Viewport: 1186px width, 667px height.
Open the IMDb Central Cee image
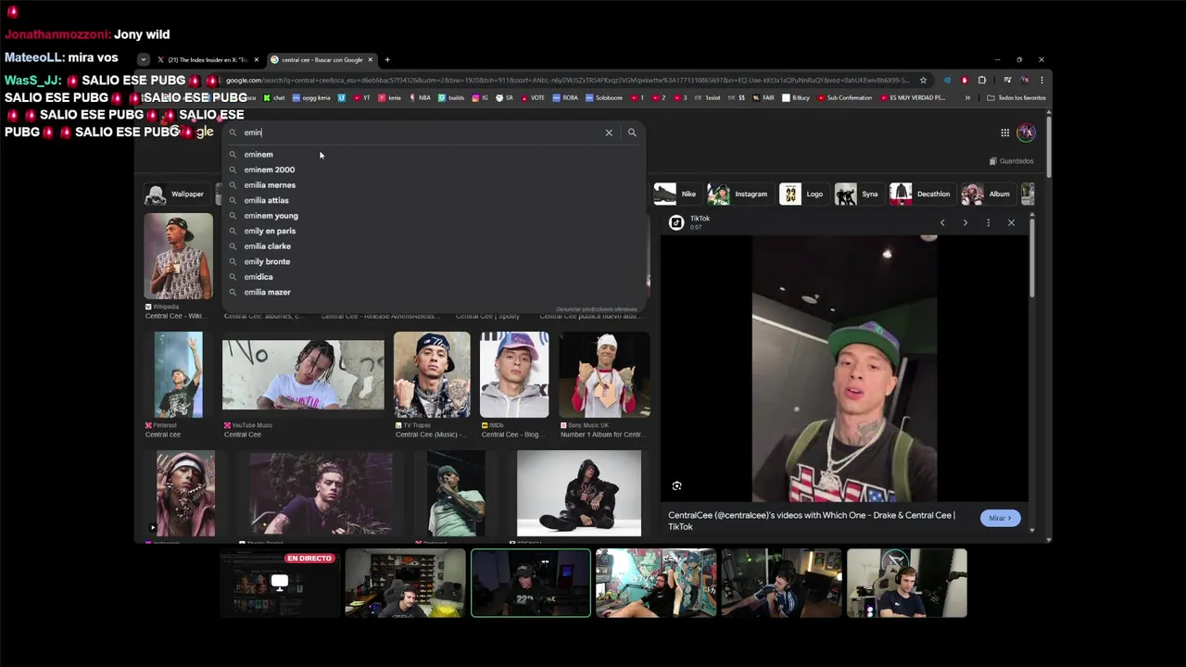point(514,375)
